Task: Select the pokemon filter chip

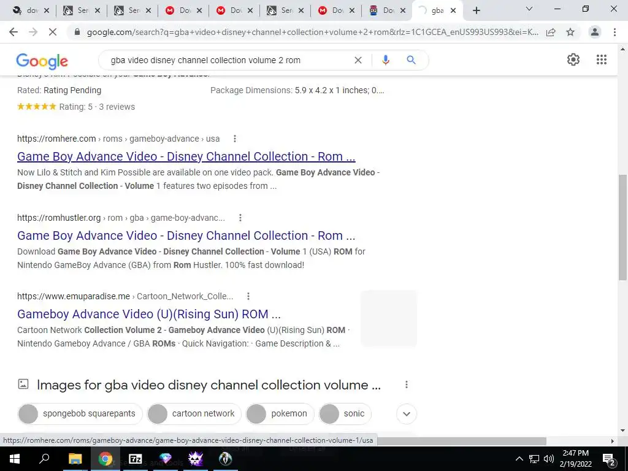Action: 280,414
